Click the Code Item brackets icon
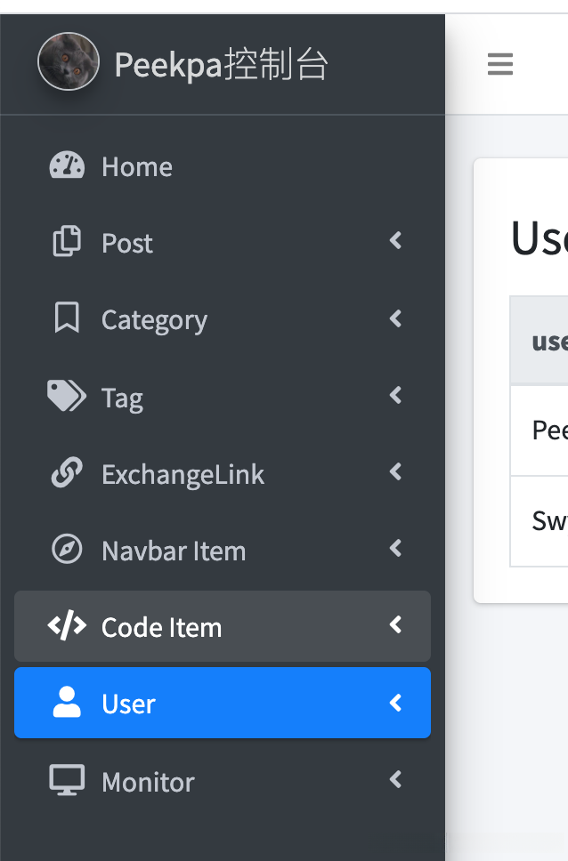The height and width of the screenshot is (861, 568). tap(67, 626)
